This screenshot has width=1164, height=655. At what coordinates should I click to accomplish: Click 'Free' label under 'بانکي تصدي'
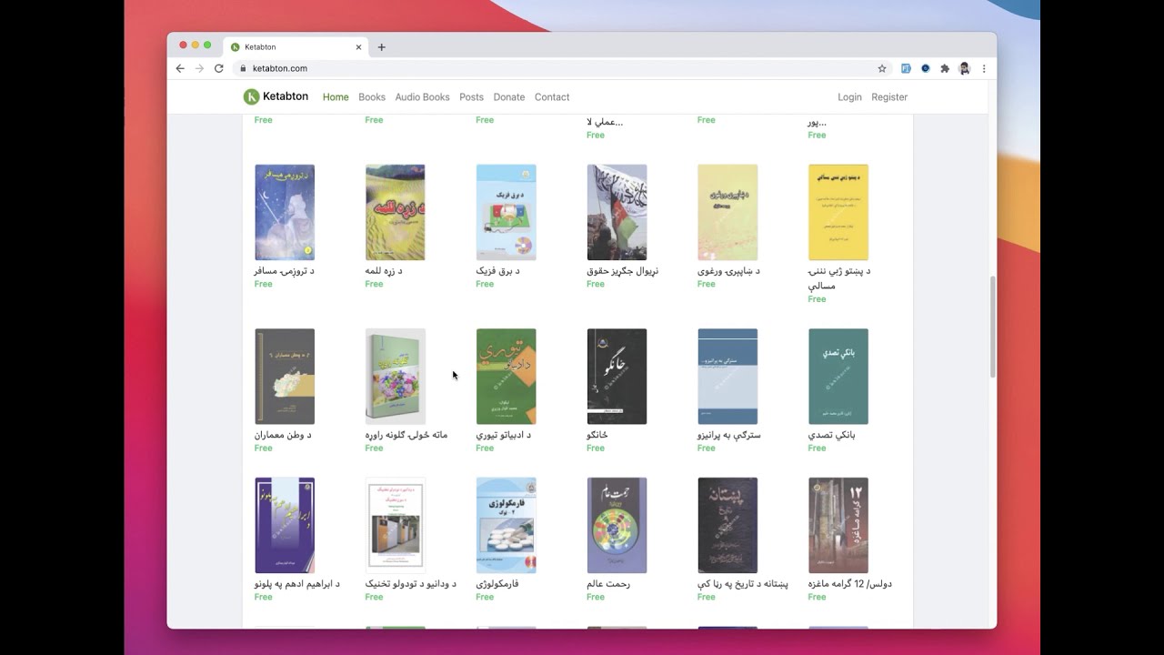(x=817, y=448)
